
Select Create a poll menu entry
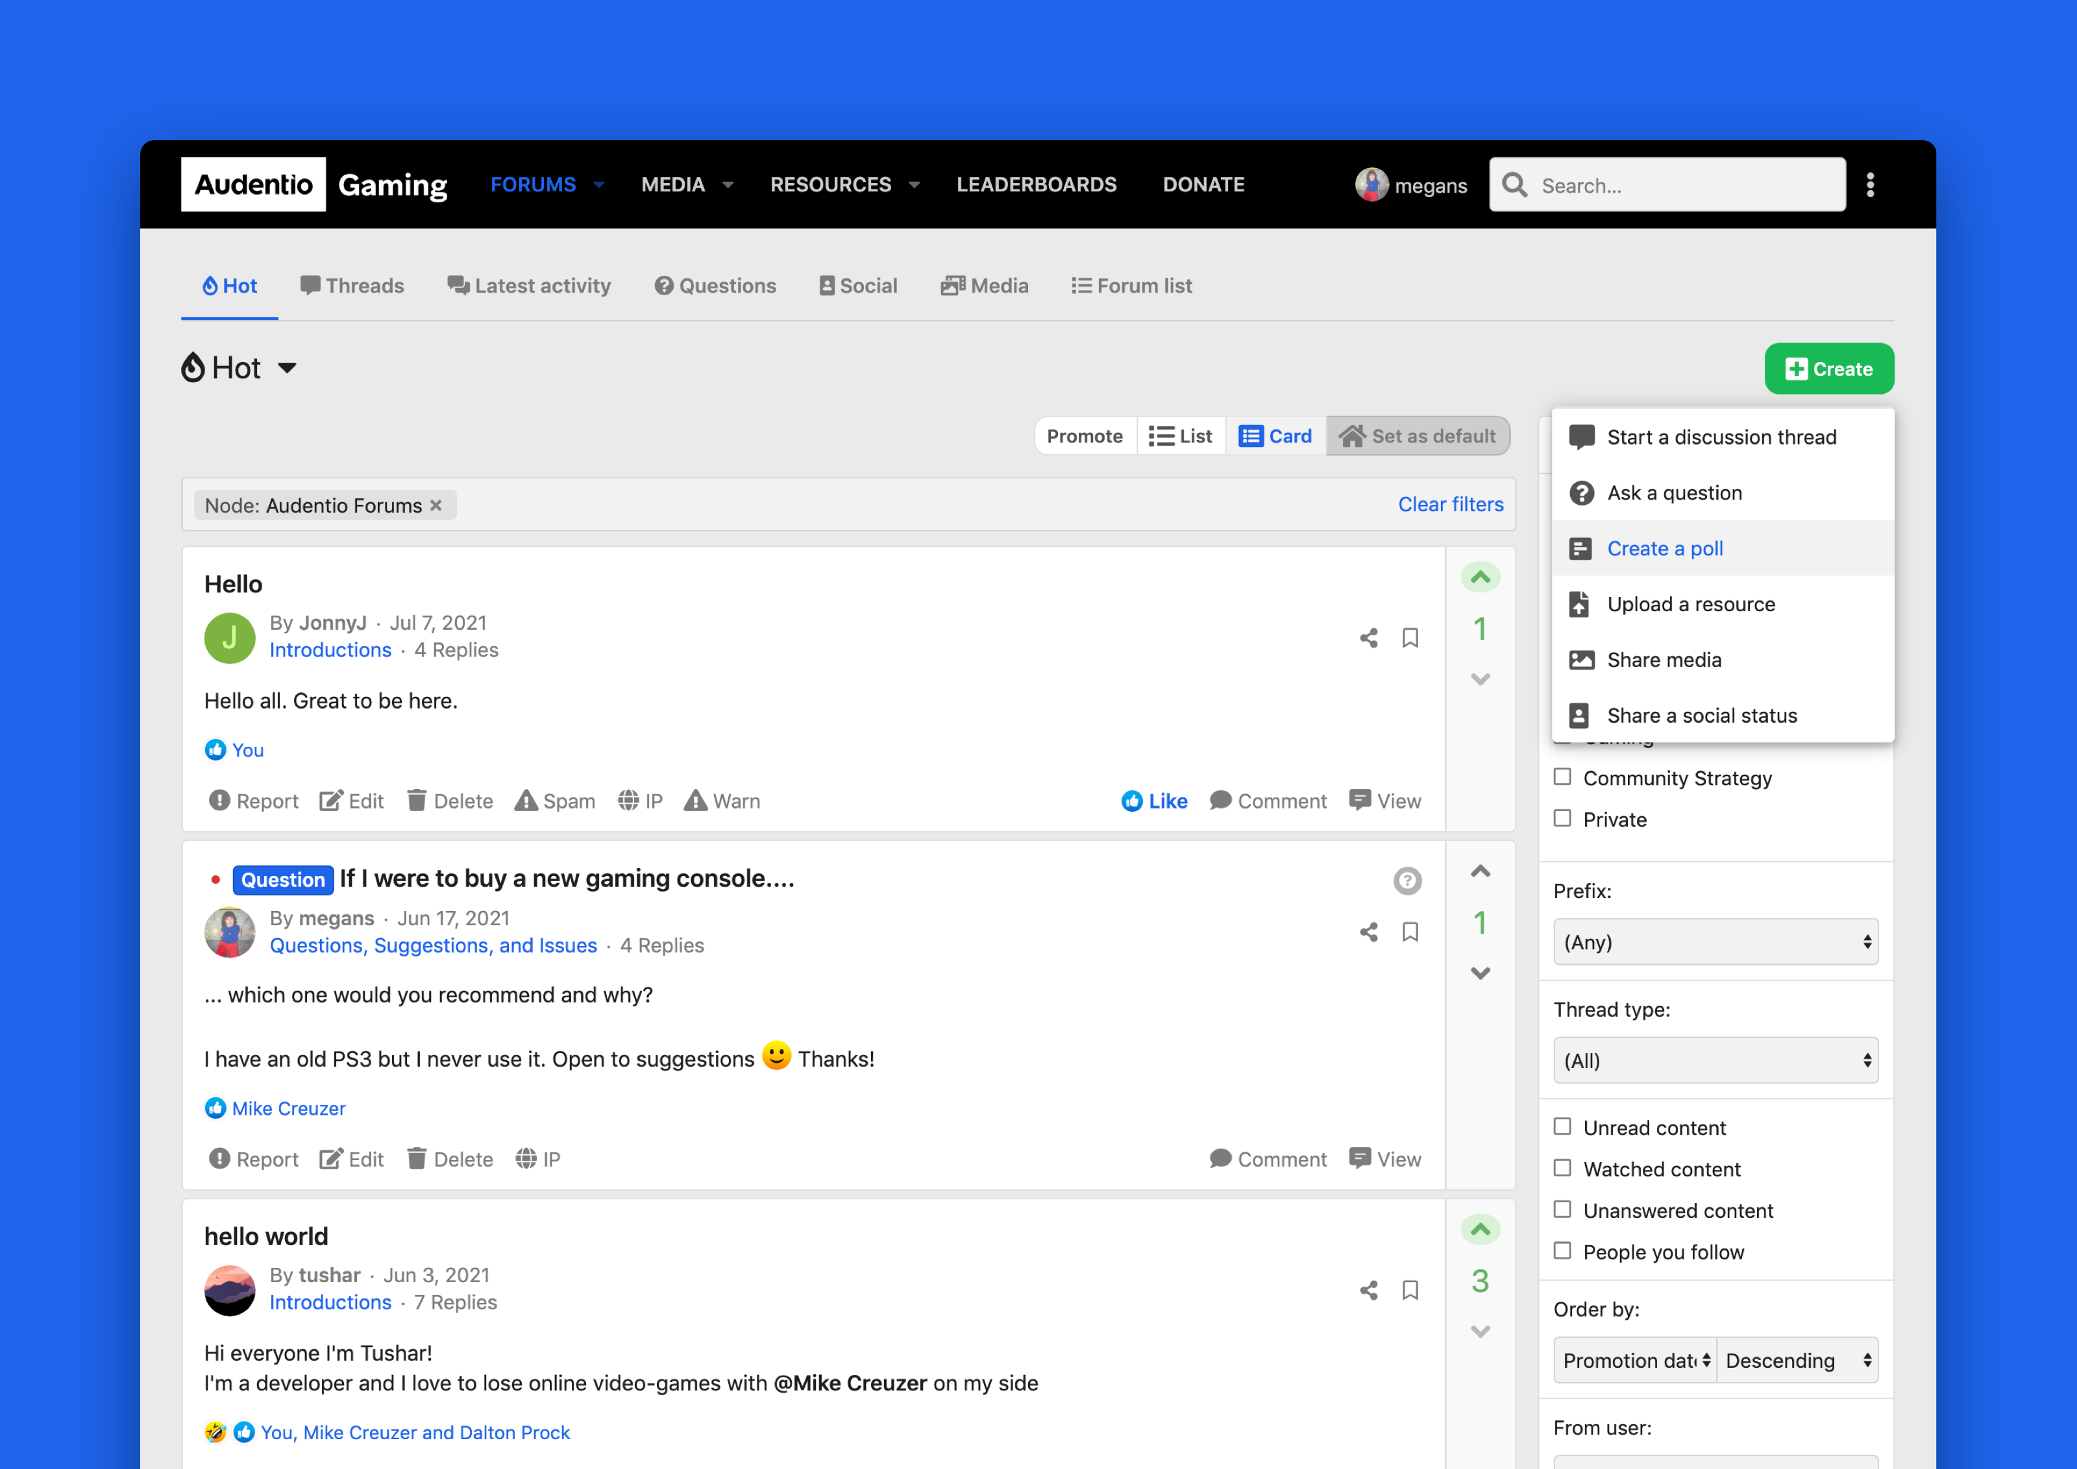click(1664, 548)
